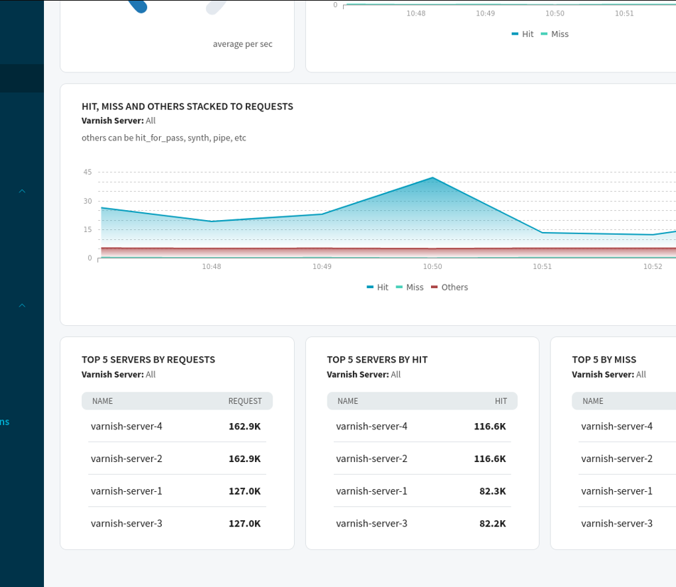Sort by the REQUEST column header
This screenshot has width=676, height=587.
pos(245,401)
